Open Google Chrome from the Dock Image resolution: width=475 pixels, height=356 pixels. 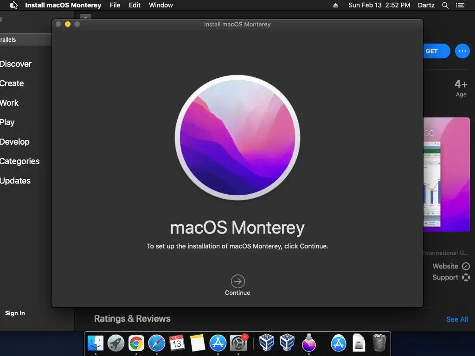coord(136,343)
